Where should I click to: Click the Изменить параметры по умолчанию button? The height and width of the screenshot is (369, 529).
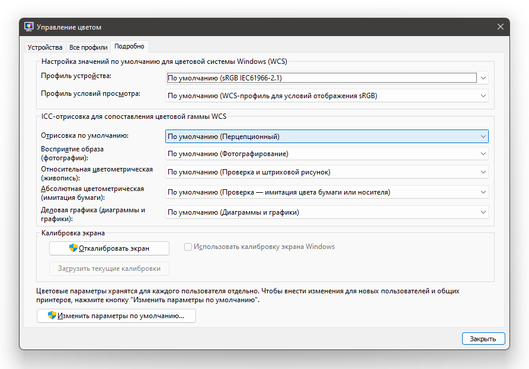(116, 316)
